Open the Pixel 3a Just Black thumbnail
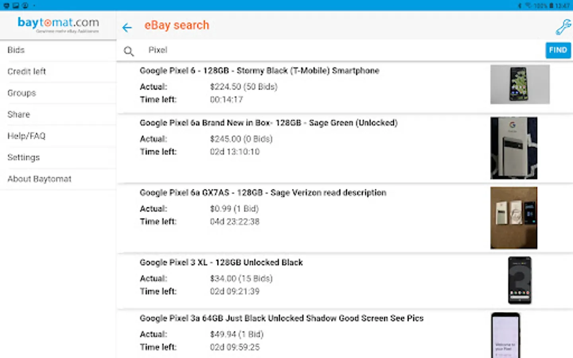 click(505, 335)
